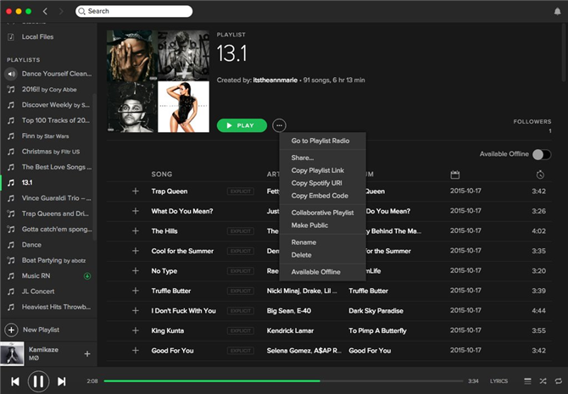Pause the current song
This screenshot has width=568, height=394.
38,381
